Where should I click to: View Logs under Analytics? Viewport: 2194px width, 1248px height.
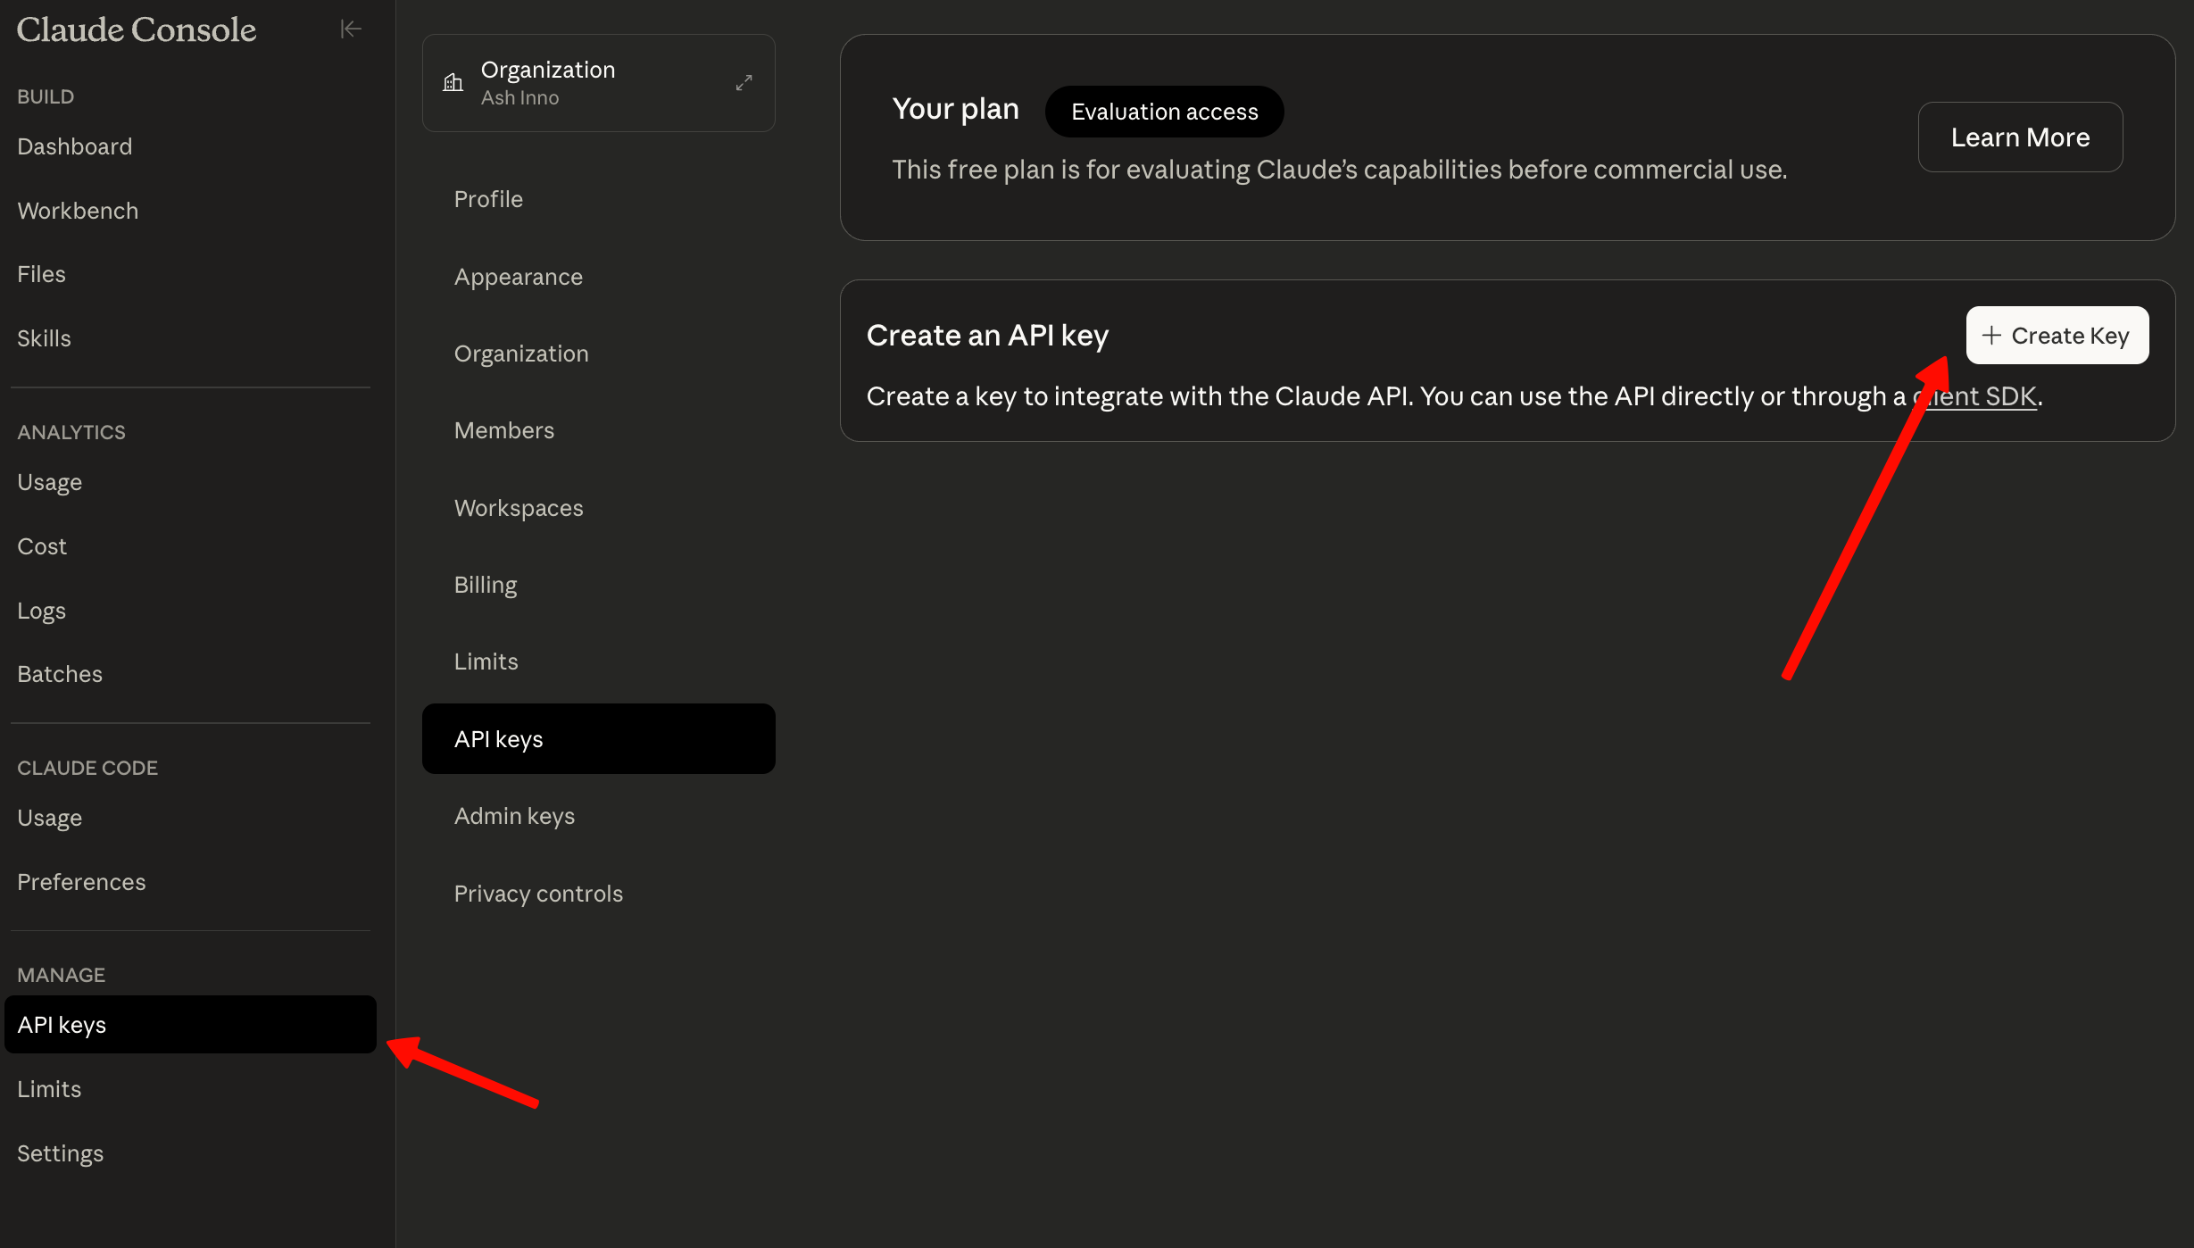(41, 611)
